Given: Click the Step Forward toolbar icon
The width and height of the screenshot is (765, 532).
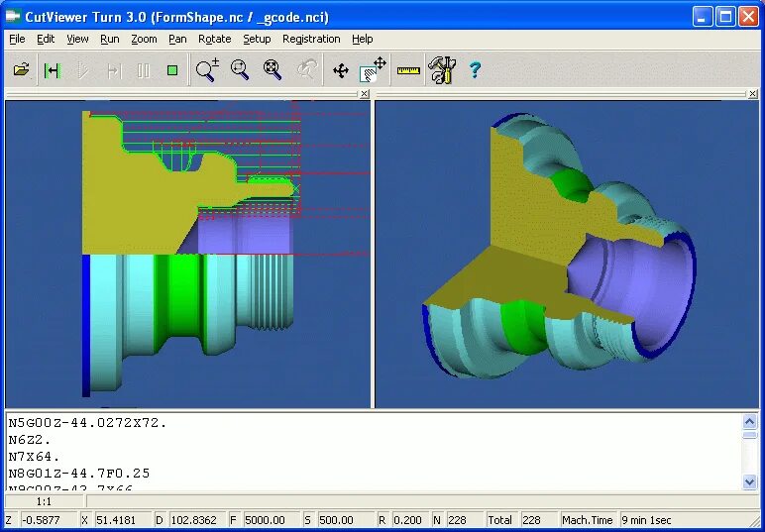Looking at the screenshot, I should pyautogui.click(x=114, y=70).
